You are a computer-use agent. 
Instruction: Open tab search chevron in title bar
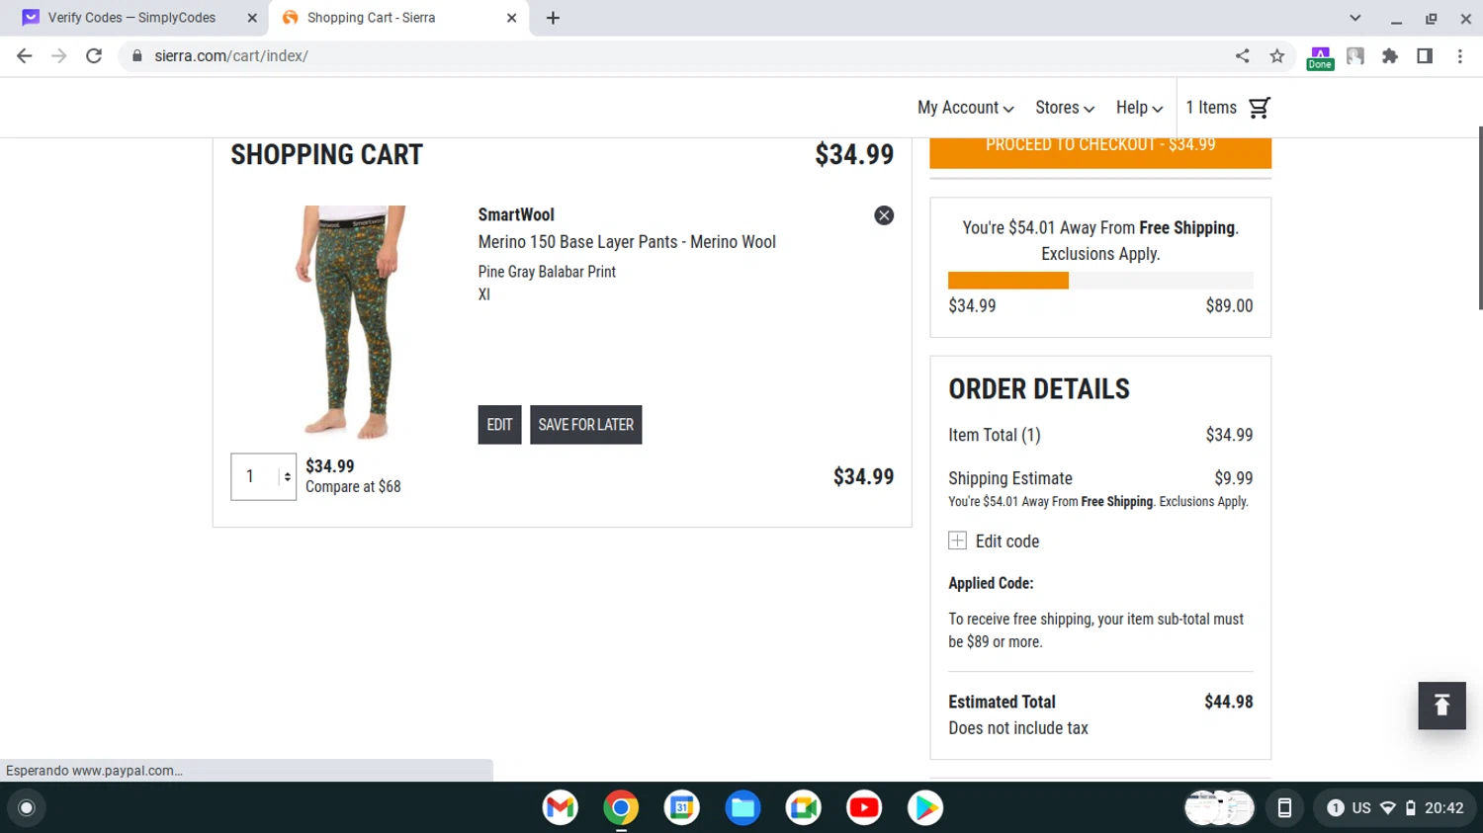1355,18
